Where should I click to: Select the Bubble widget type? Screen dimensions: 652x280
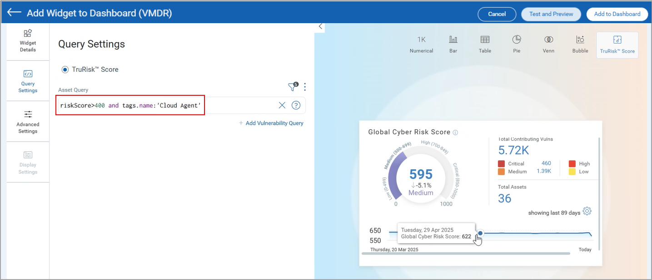(x=580, y=44)
